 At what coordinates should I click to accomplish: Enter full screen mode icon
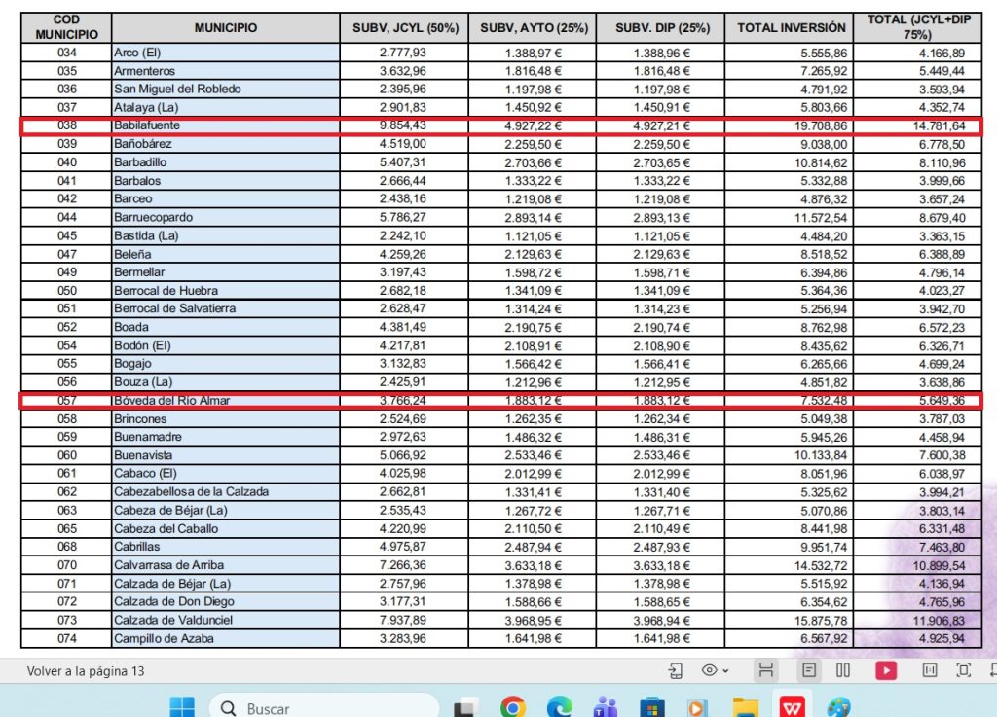[x=964, y=670]
